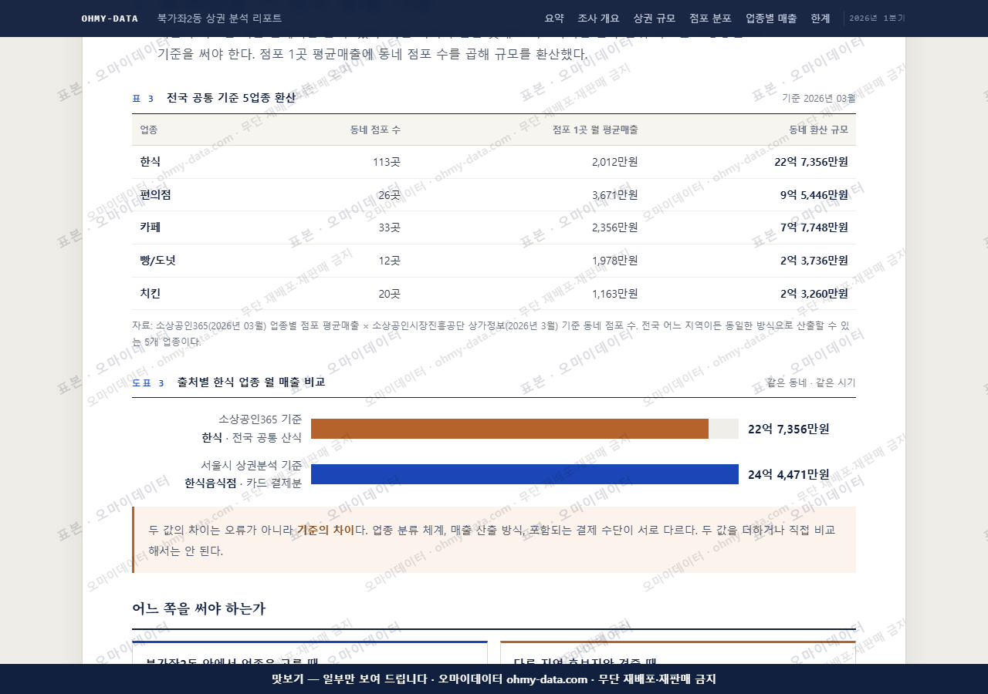
Task: Go to the 요약 nav section
Action: [x=554, y=18]
